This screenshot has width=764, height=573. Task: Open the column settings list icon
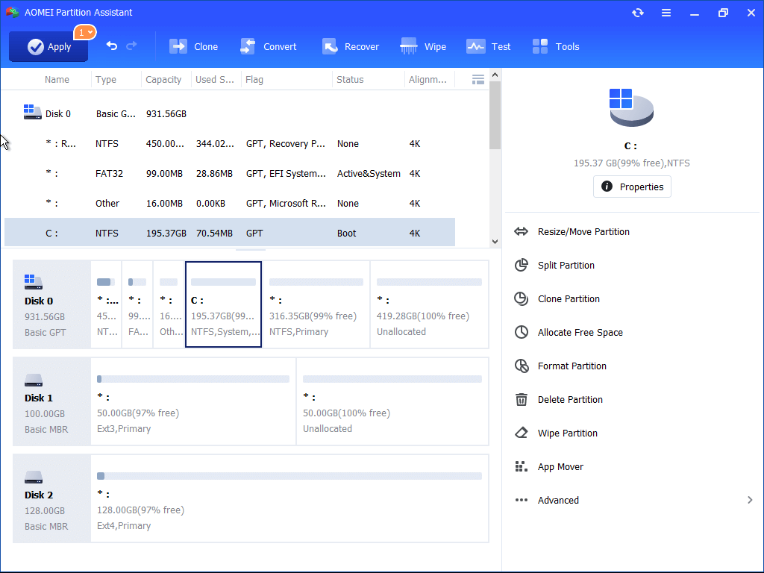[x=478, y=80]
